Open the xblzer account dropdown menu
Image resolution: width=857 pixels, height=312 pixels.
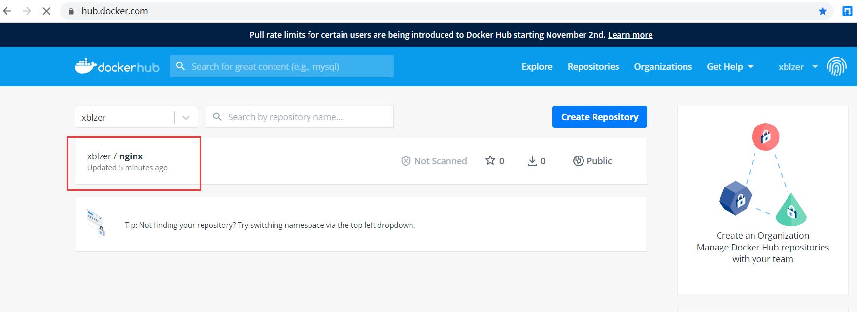click(x=798, y=67)
